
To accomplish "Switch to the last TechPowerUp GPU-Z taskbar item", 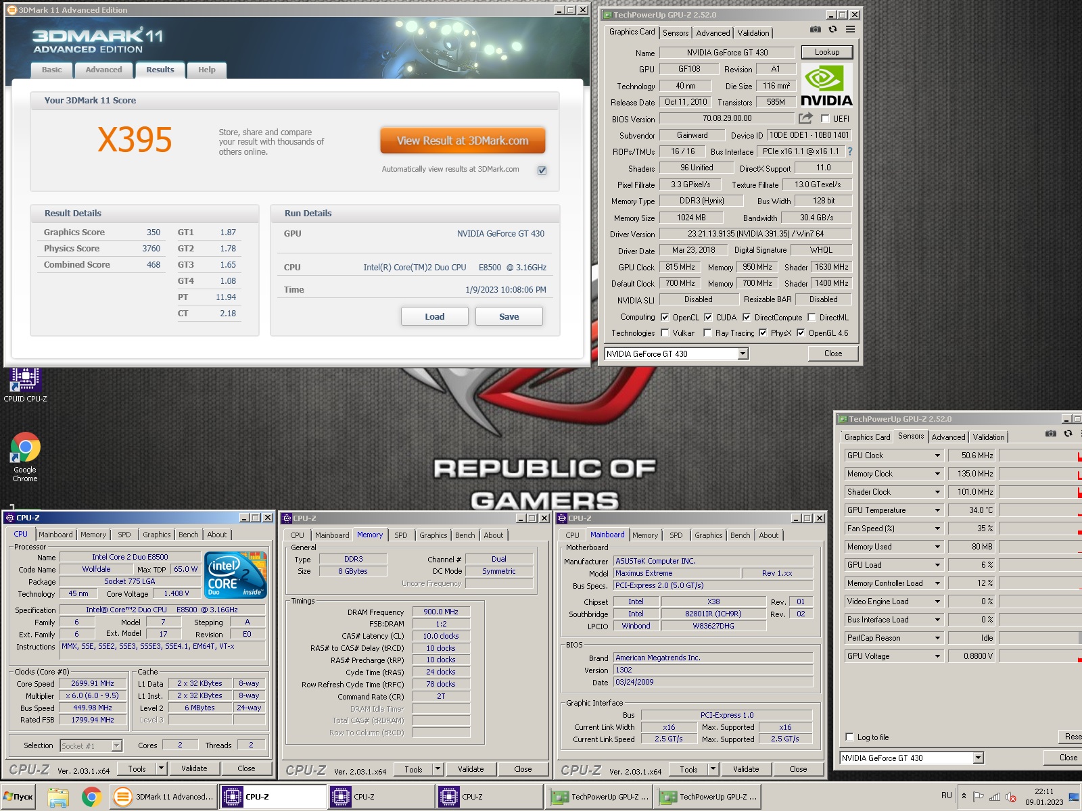I will tap(707, 797).
